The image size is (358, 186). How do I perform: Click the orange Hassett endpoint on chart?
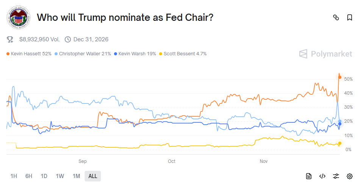point(340,78)
